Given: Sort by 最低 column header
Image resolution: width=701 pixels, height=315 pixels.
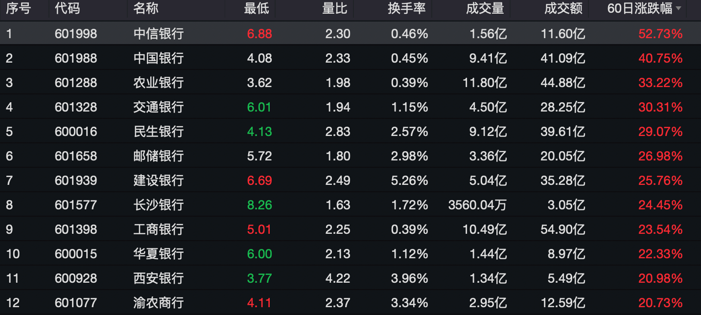Looking at the screenshot, I should pos(257,8).
